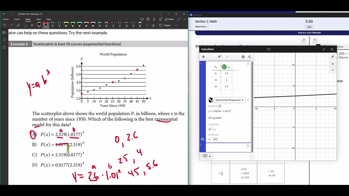Screen dimensions: 349x196
Task: Click the table cell containing 2.6
Action: (227, 73)
